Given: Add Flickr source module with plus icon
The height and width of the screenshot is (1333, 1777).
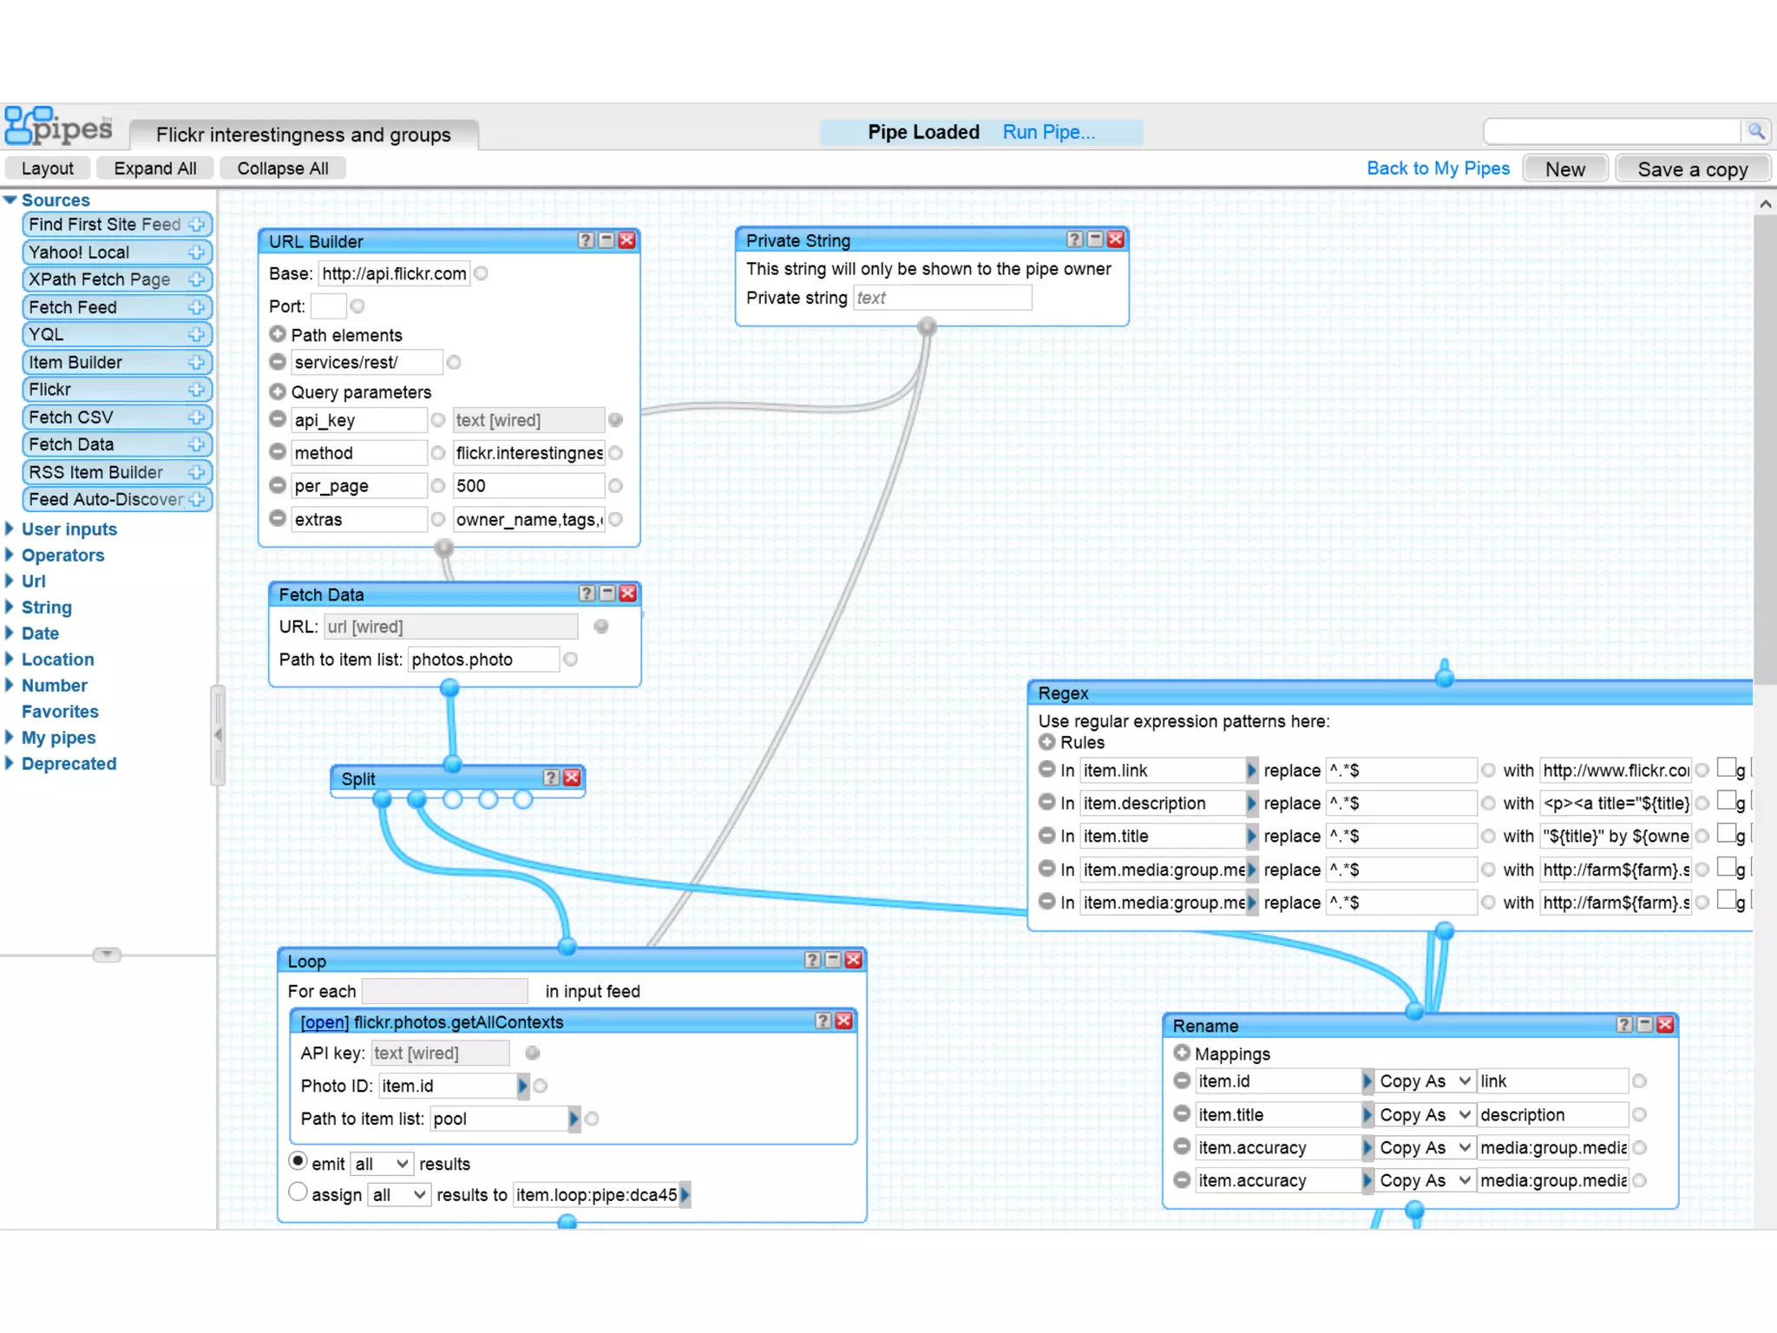Looking at the screenshot, I should (x=197, y=390).
